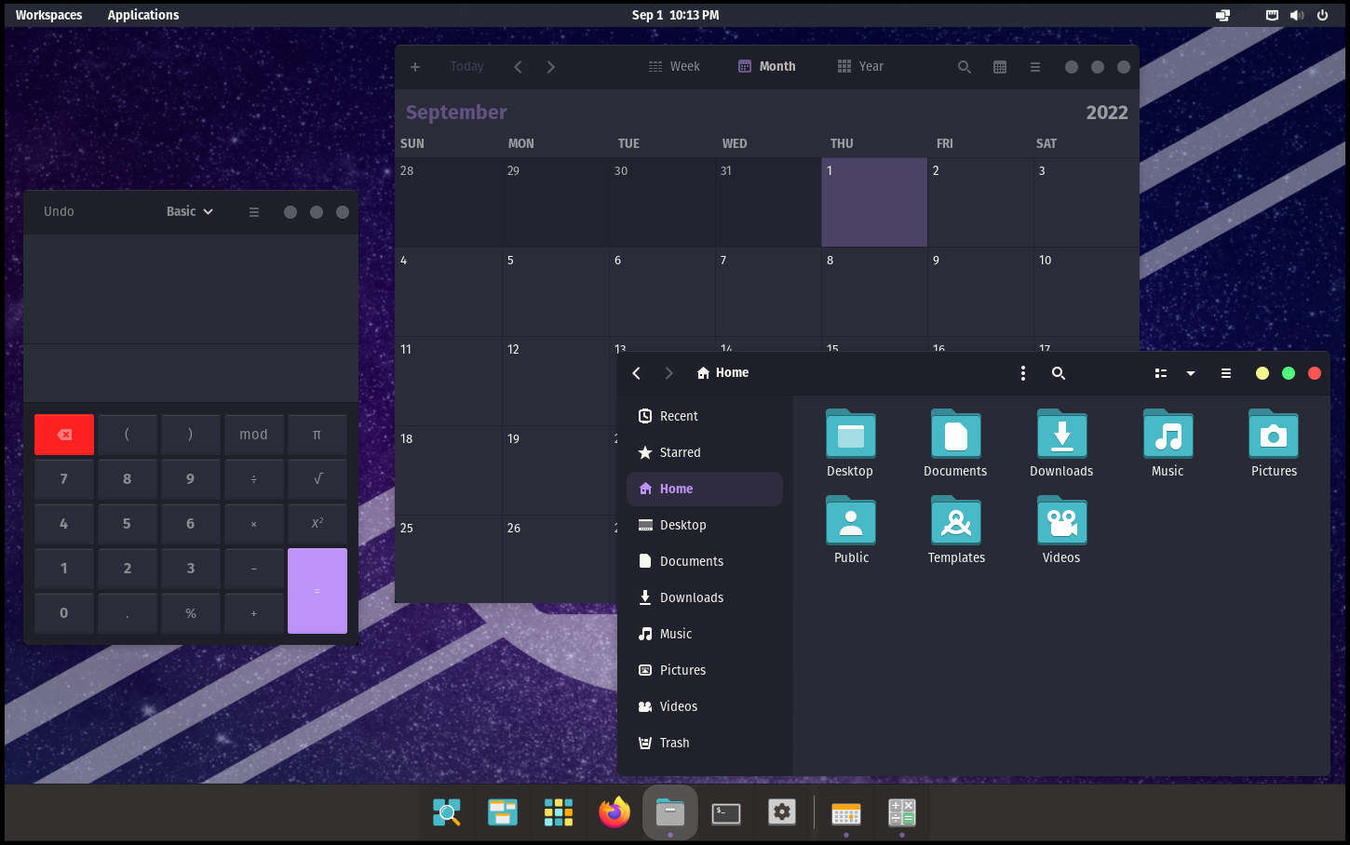1350x845 pixels.
Task: Select Trash in Files sidebar
Action: point(674,743)
